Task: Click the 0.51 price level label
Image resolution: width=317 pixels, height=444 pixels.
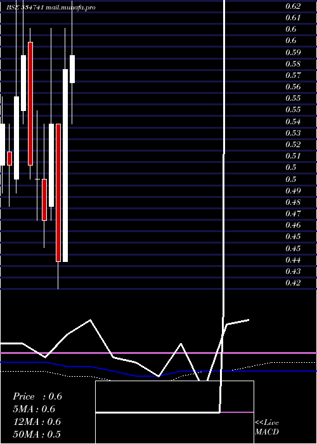Action: tap(293, 156)
